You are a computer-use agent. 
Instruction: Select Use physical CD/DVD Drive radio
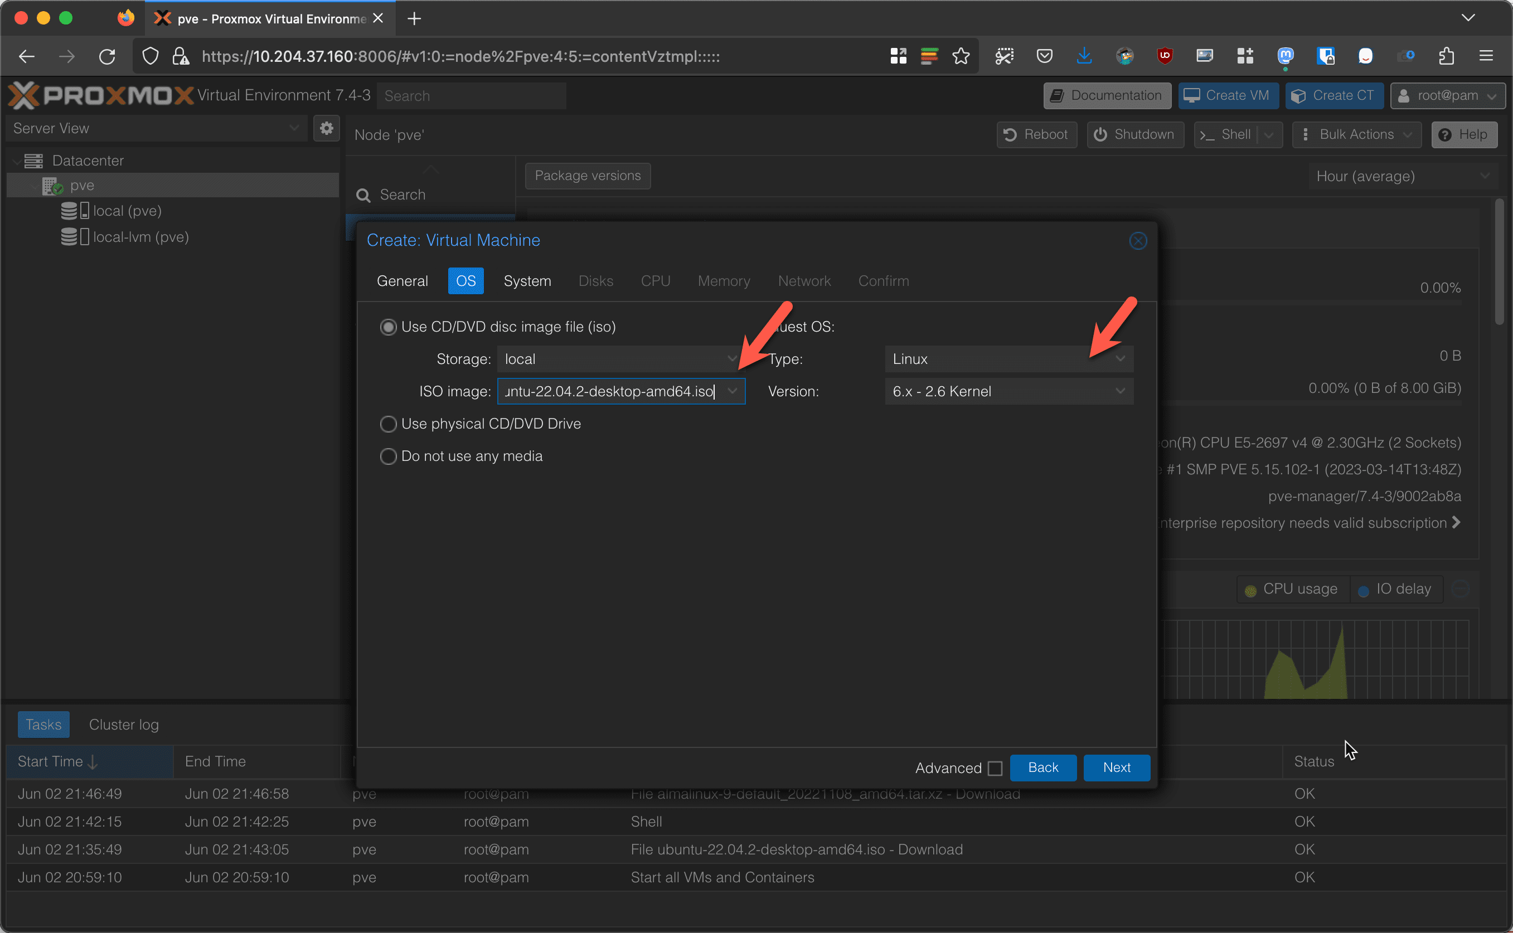pyautogui.click(x=387, y=424)
